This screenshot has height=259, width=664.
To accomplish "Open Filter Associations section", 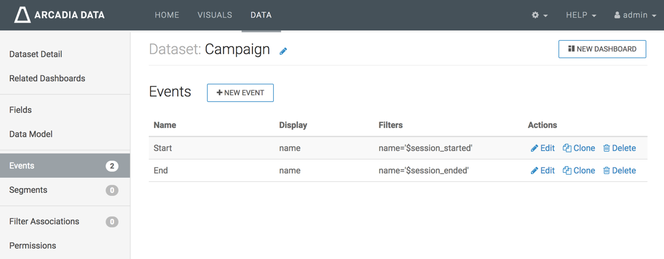I will (44, 221).
